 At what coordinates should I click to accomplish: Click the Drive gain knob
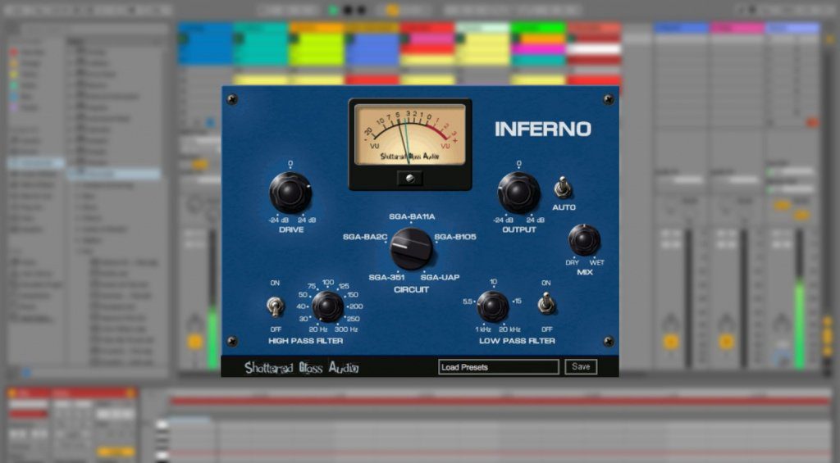click(290, 192)
